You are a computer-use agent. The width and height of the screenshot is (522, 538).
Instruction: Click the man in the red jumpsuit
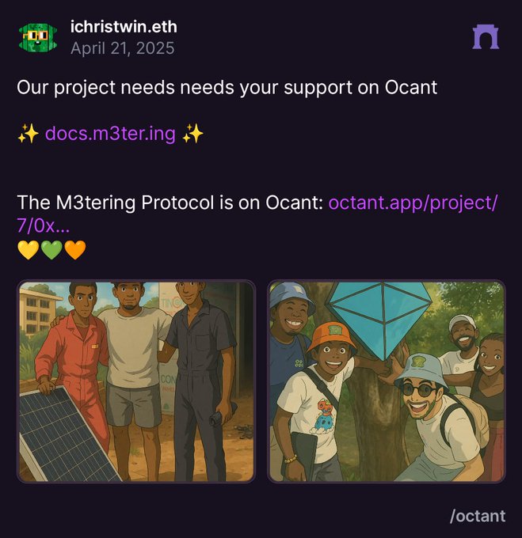coord(74,370)
